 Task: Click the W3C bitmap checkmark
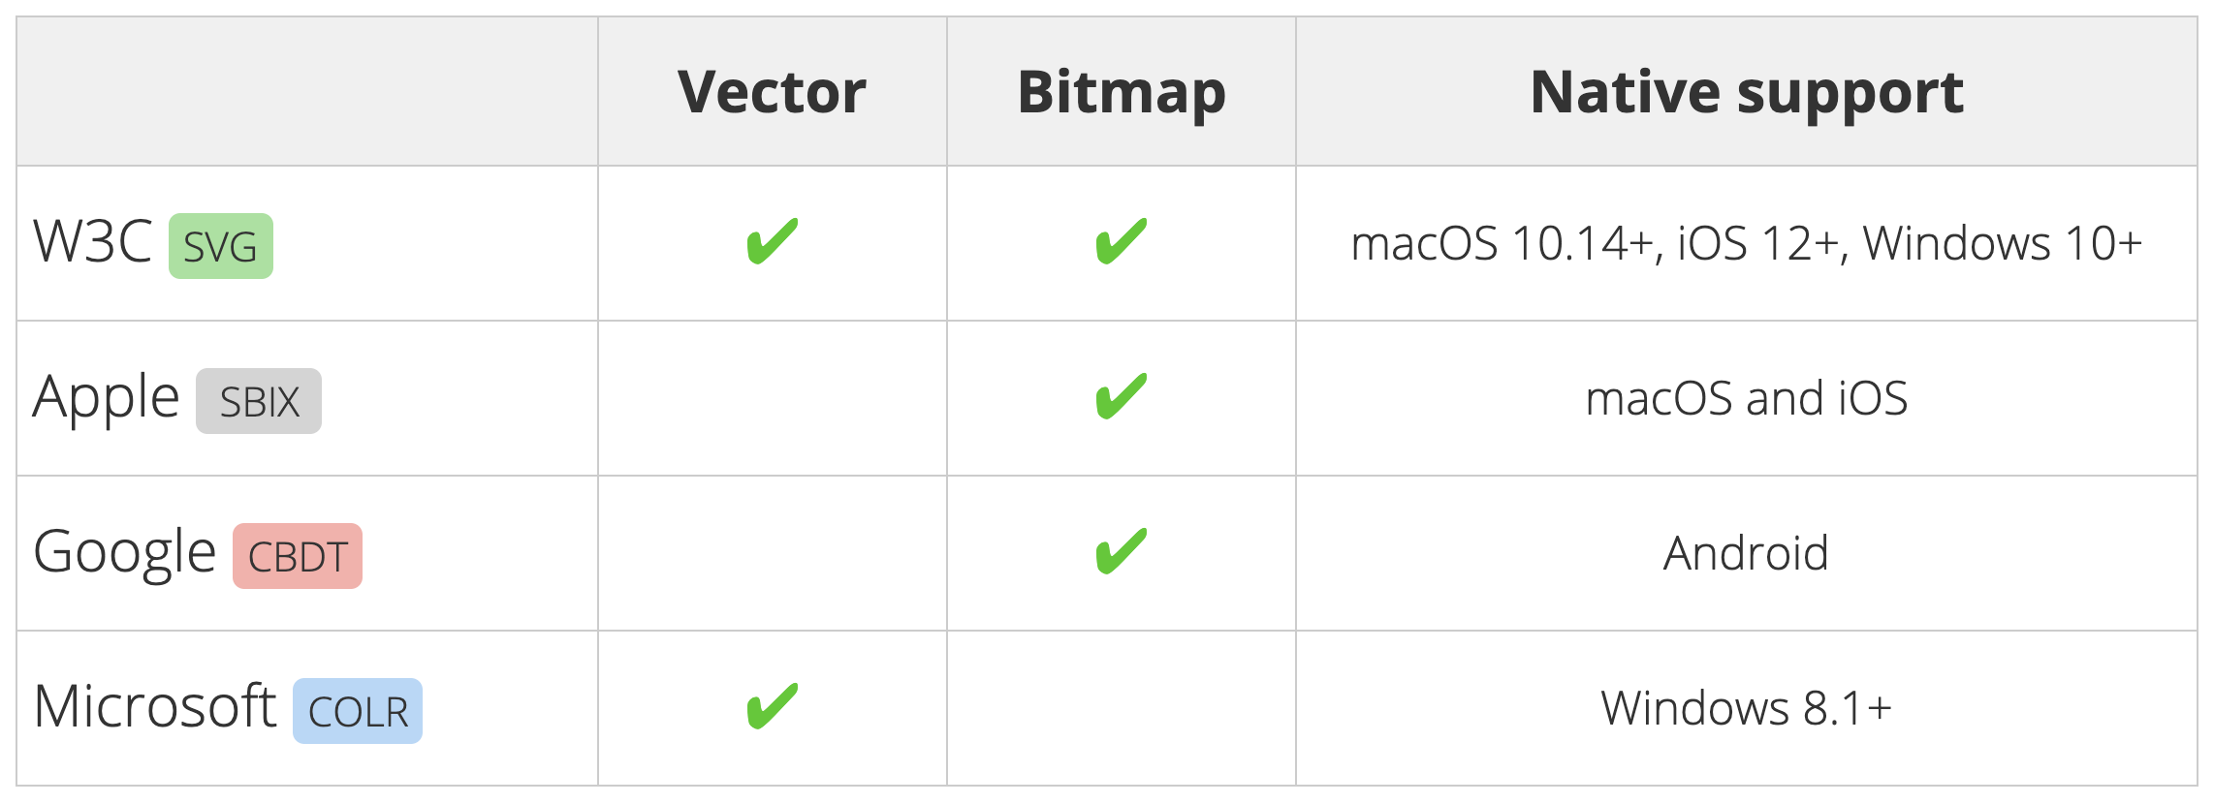point(1121,242)
